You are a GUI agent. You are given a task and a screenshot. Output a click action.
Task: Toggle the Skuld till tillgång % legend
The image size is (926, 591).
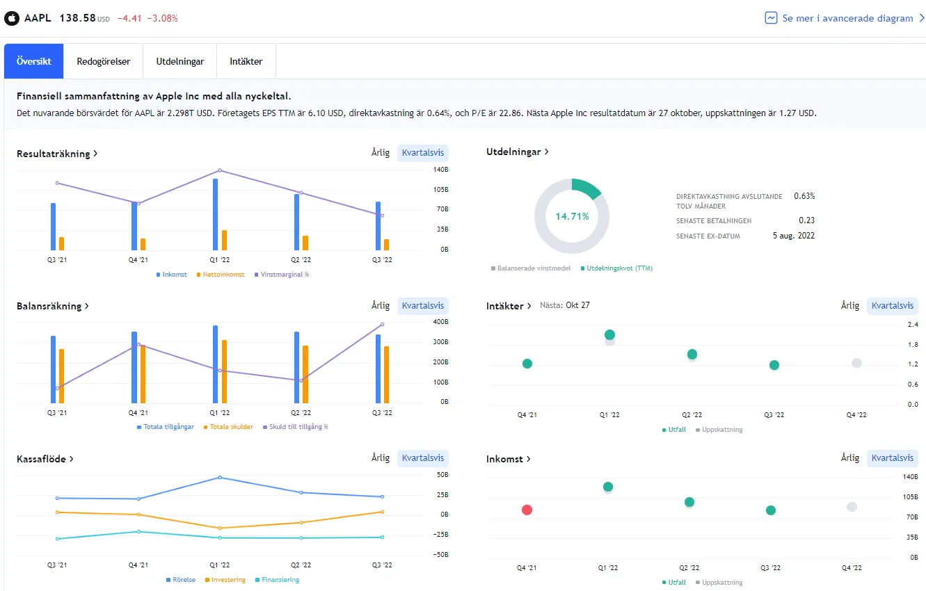click(295, 427)
